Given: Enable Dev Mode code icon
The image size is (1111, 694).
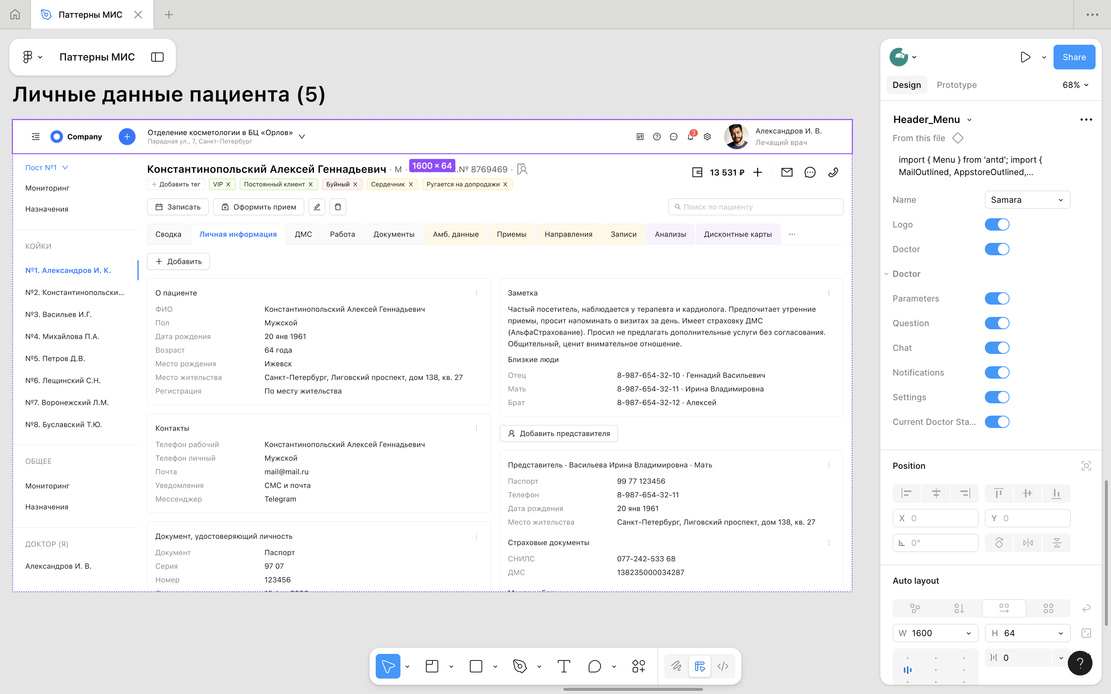Looking at the screenshot, I should tap(723, 666).
